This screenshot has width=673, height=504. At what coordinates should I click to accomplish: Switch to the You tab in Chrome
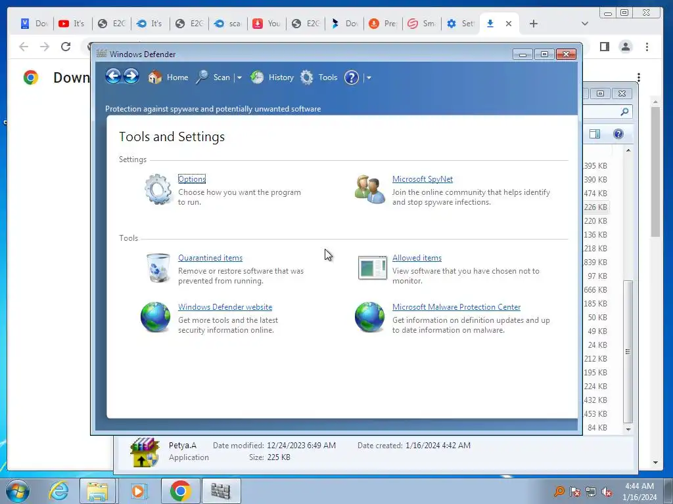266,24
